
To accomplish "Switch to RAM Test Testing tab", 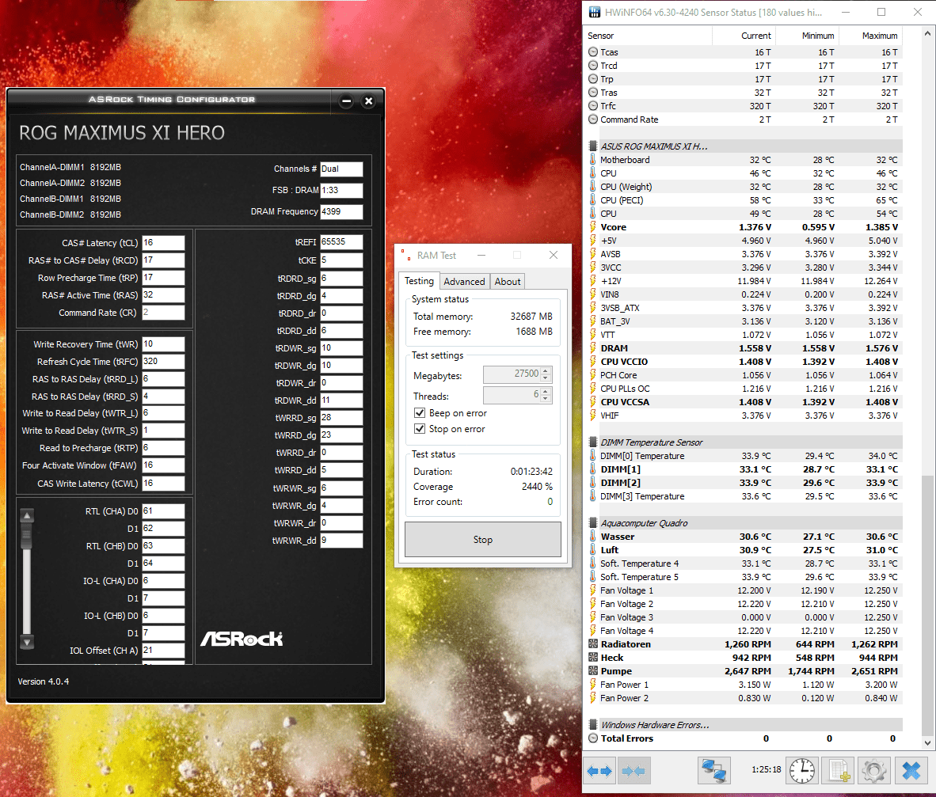I will (x=419, y=281).
